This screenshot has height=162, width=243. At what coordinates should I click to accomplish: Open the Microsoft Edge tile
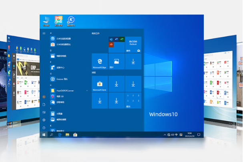[x=100, y=61]
